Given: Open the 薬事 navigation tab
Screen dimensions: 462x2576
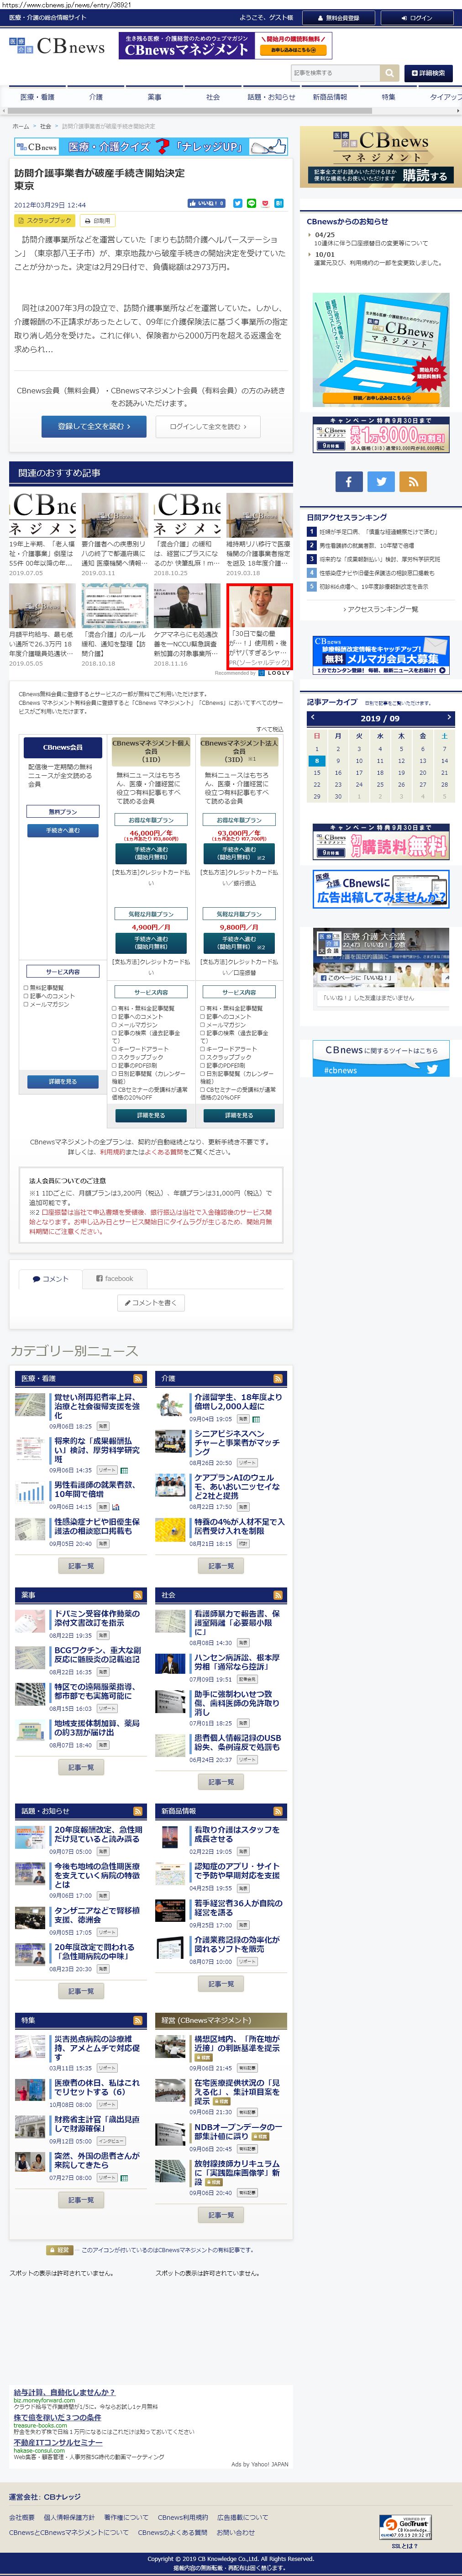Looking at the screenshot, I should click(x=154, y=97).
